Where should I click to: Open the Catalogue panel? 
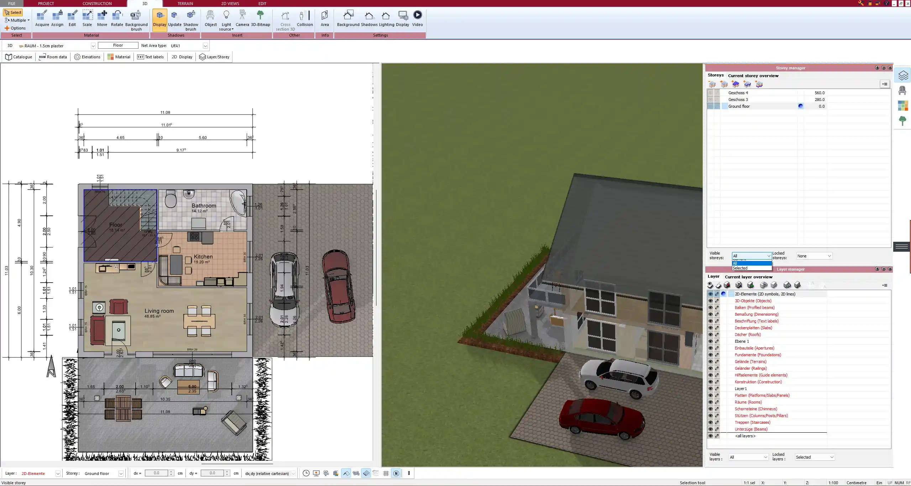click(x=19, y=57)
